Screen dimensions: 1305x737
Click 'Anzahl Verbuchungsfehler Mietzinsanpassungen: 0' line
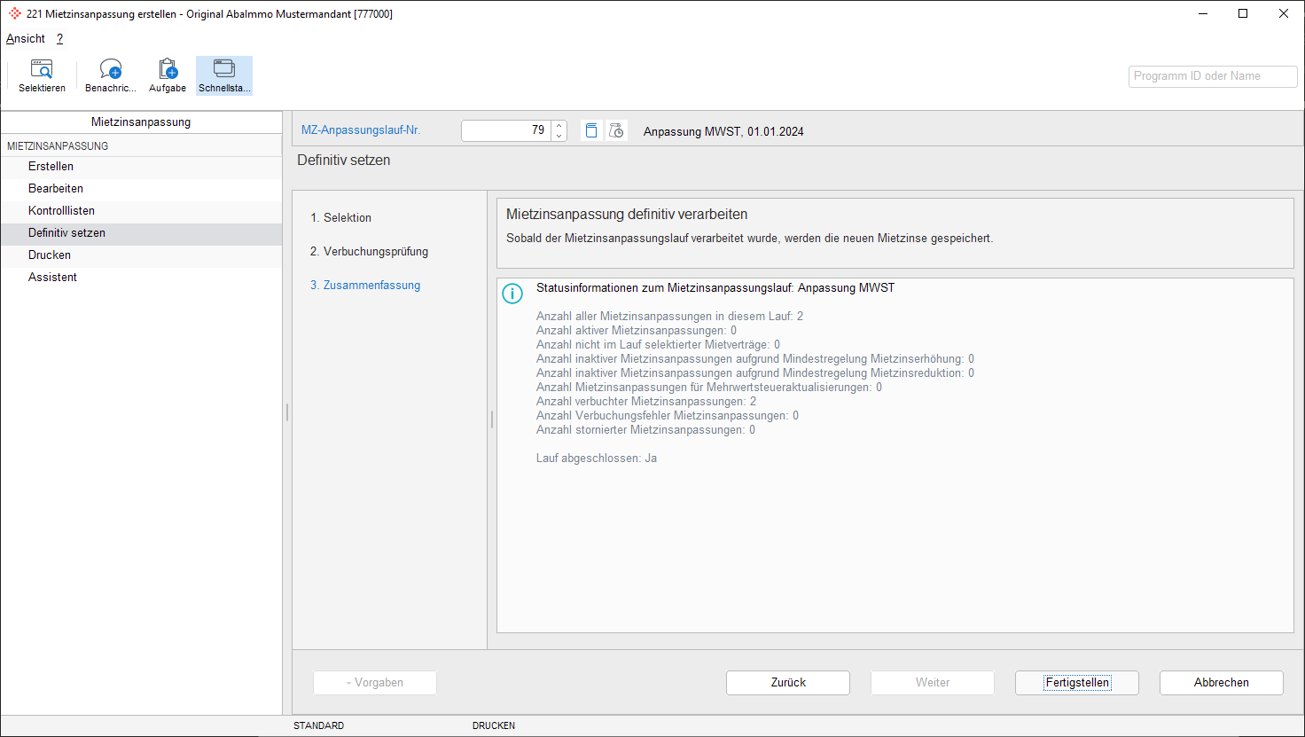pos(668,416)
